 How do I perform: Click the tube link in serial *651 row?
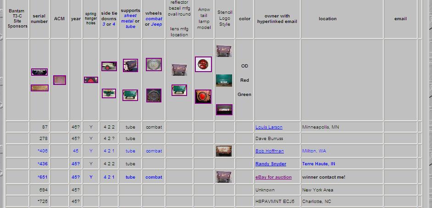click(130, 177)
